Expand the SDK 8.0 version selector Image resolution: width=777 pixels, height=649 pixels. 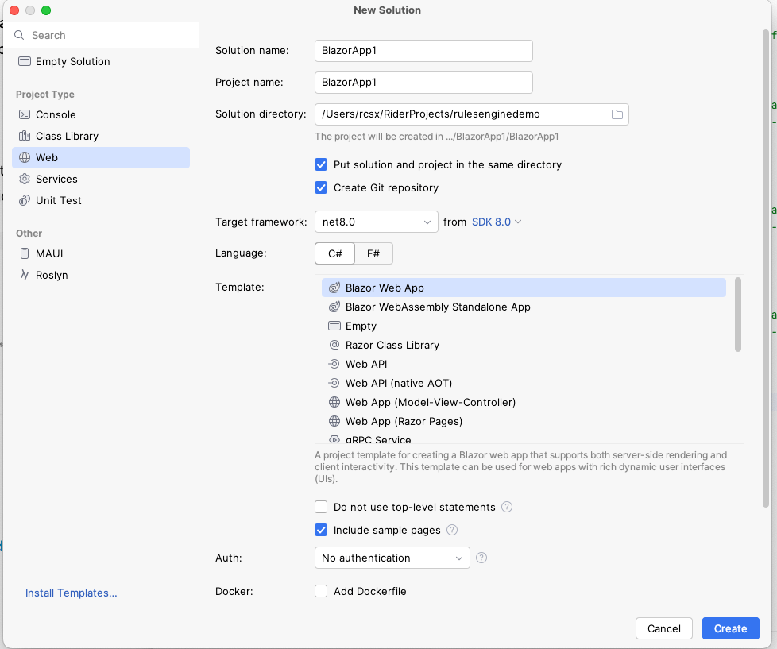[497, 222]
